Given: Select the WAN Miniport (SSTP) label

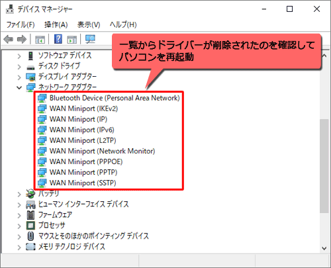Looking at the screenshot, I should [x=83, y=183].
